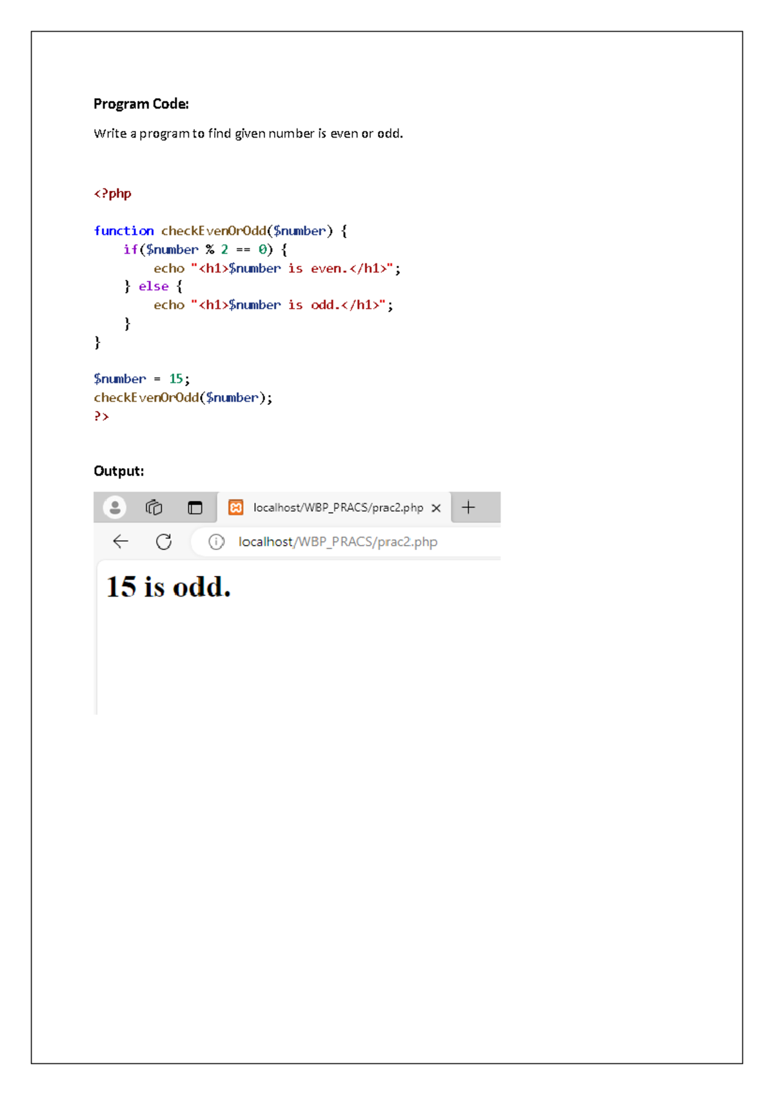View site information via the info icon

[x=216, y=542]
